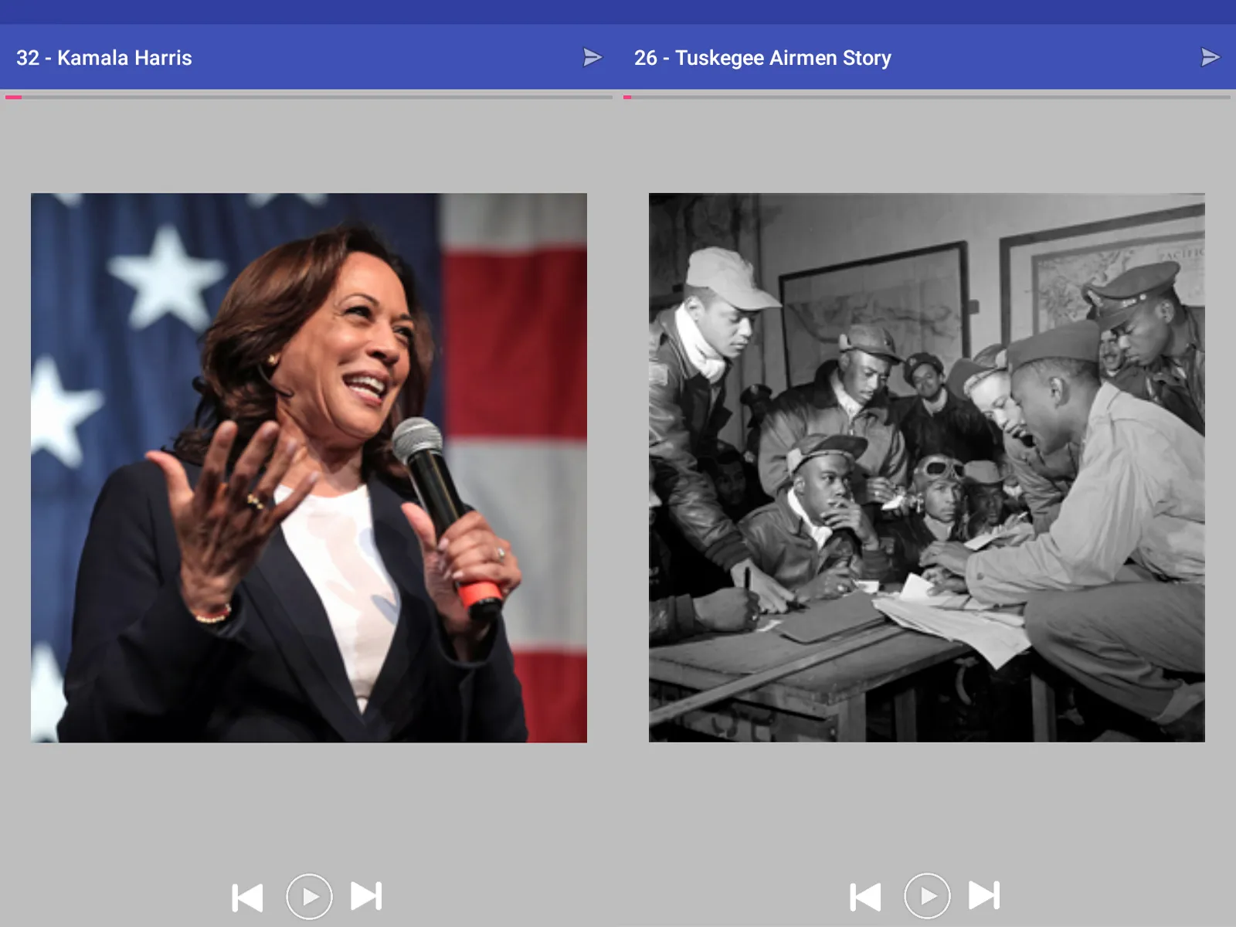
Task: Seek in the Kamala Harris progress bar track
Action: 309,97
